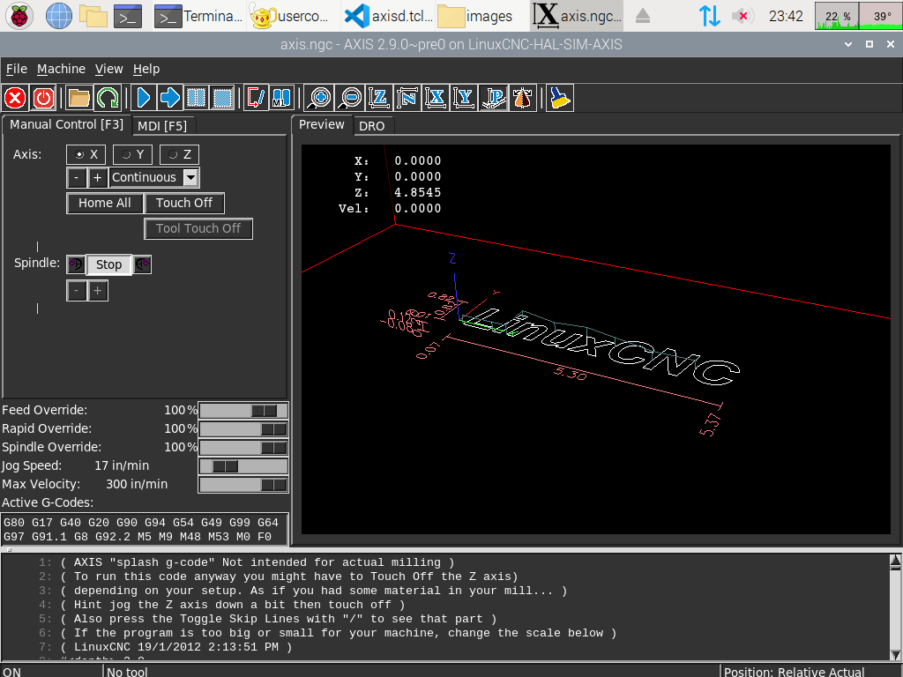The image size is (903, 677).
Task: Switch to the MDI [F5] tab
Action: tap(162, 126)
